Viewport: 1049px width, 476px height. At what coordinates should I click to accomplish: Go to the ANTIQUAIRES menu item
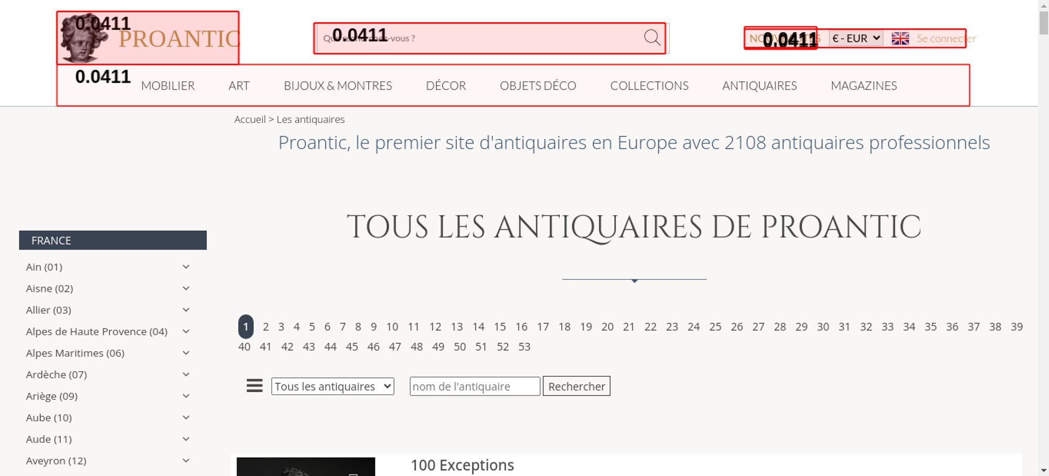coord(759,85)
